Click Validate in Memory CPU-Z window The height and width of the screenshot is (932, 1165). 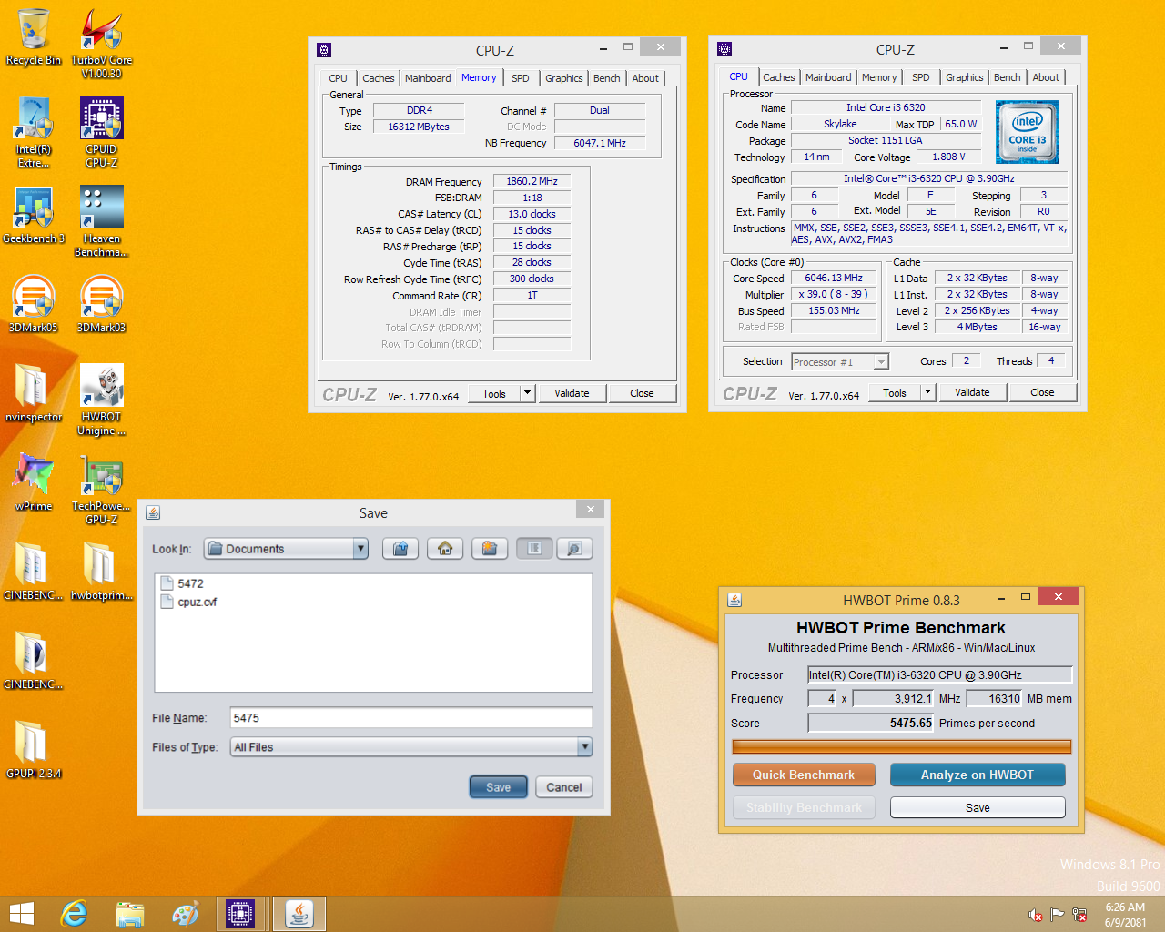572,393
